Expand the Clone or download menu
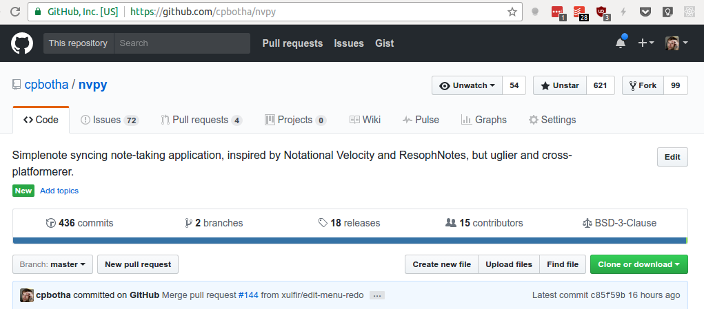Screen dimensions: 704x309 [x=639, y=264]
